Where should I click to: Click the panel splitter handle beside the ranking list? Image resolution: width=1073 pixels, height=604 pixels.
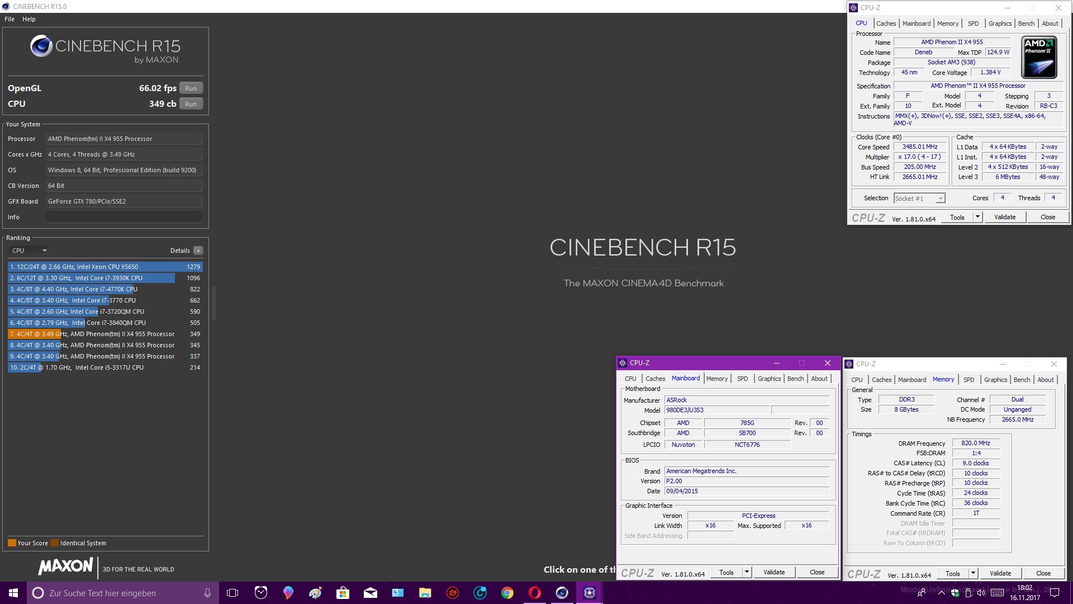[x=213, y=302]
